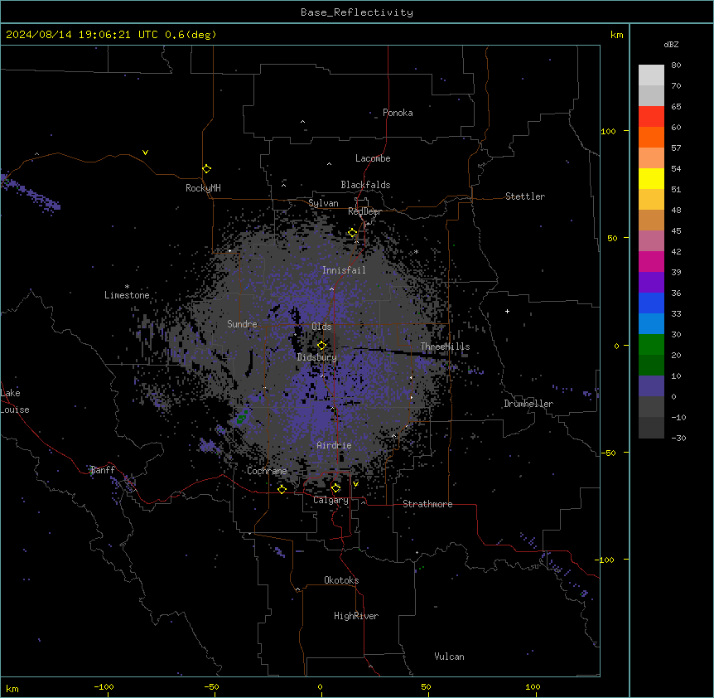The width and height of the screenshot is (714, 698).
Task: Click the Sylvan label
Action: [323, 203]
